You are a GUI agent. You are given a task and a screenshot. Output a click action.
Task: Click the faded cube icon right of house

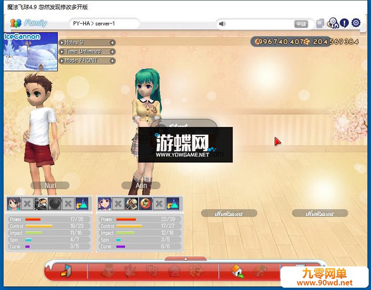click(260, 271)
